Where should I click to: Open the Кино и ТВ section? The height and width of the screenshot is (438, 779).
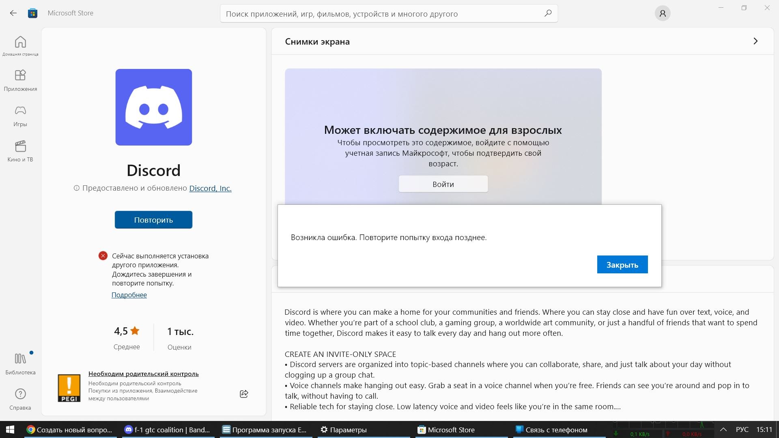click(20, 151)
